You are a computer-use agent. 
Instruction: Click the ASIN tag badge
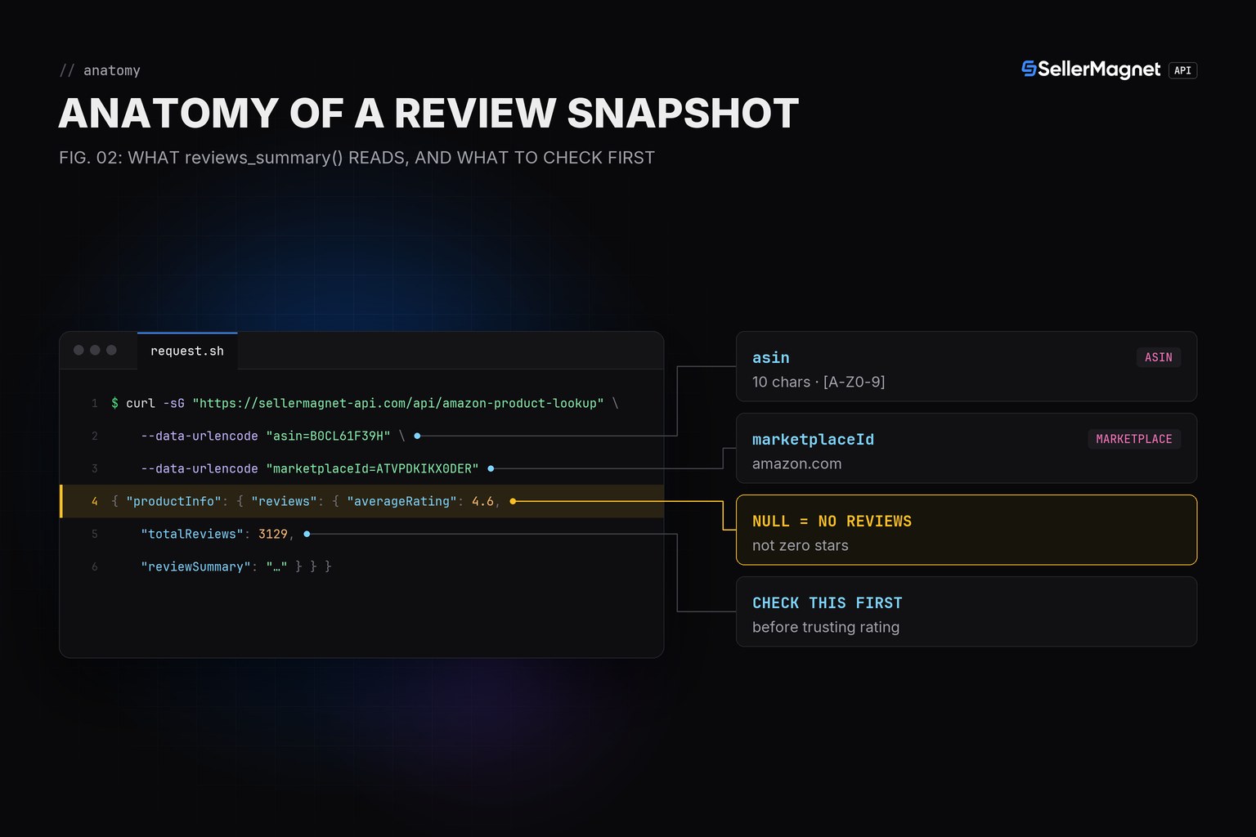click(x=1158, y=357)
